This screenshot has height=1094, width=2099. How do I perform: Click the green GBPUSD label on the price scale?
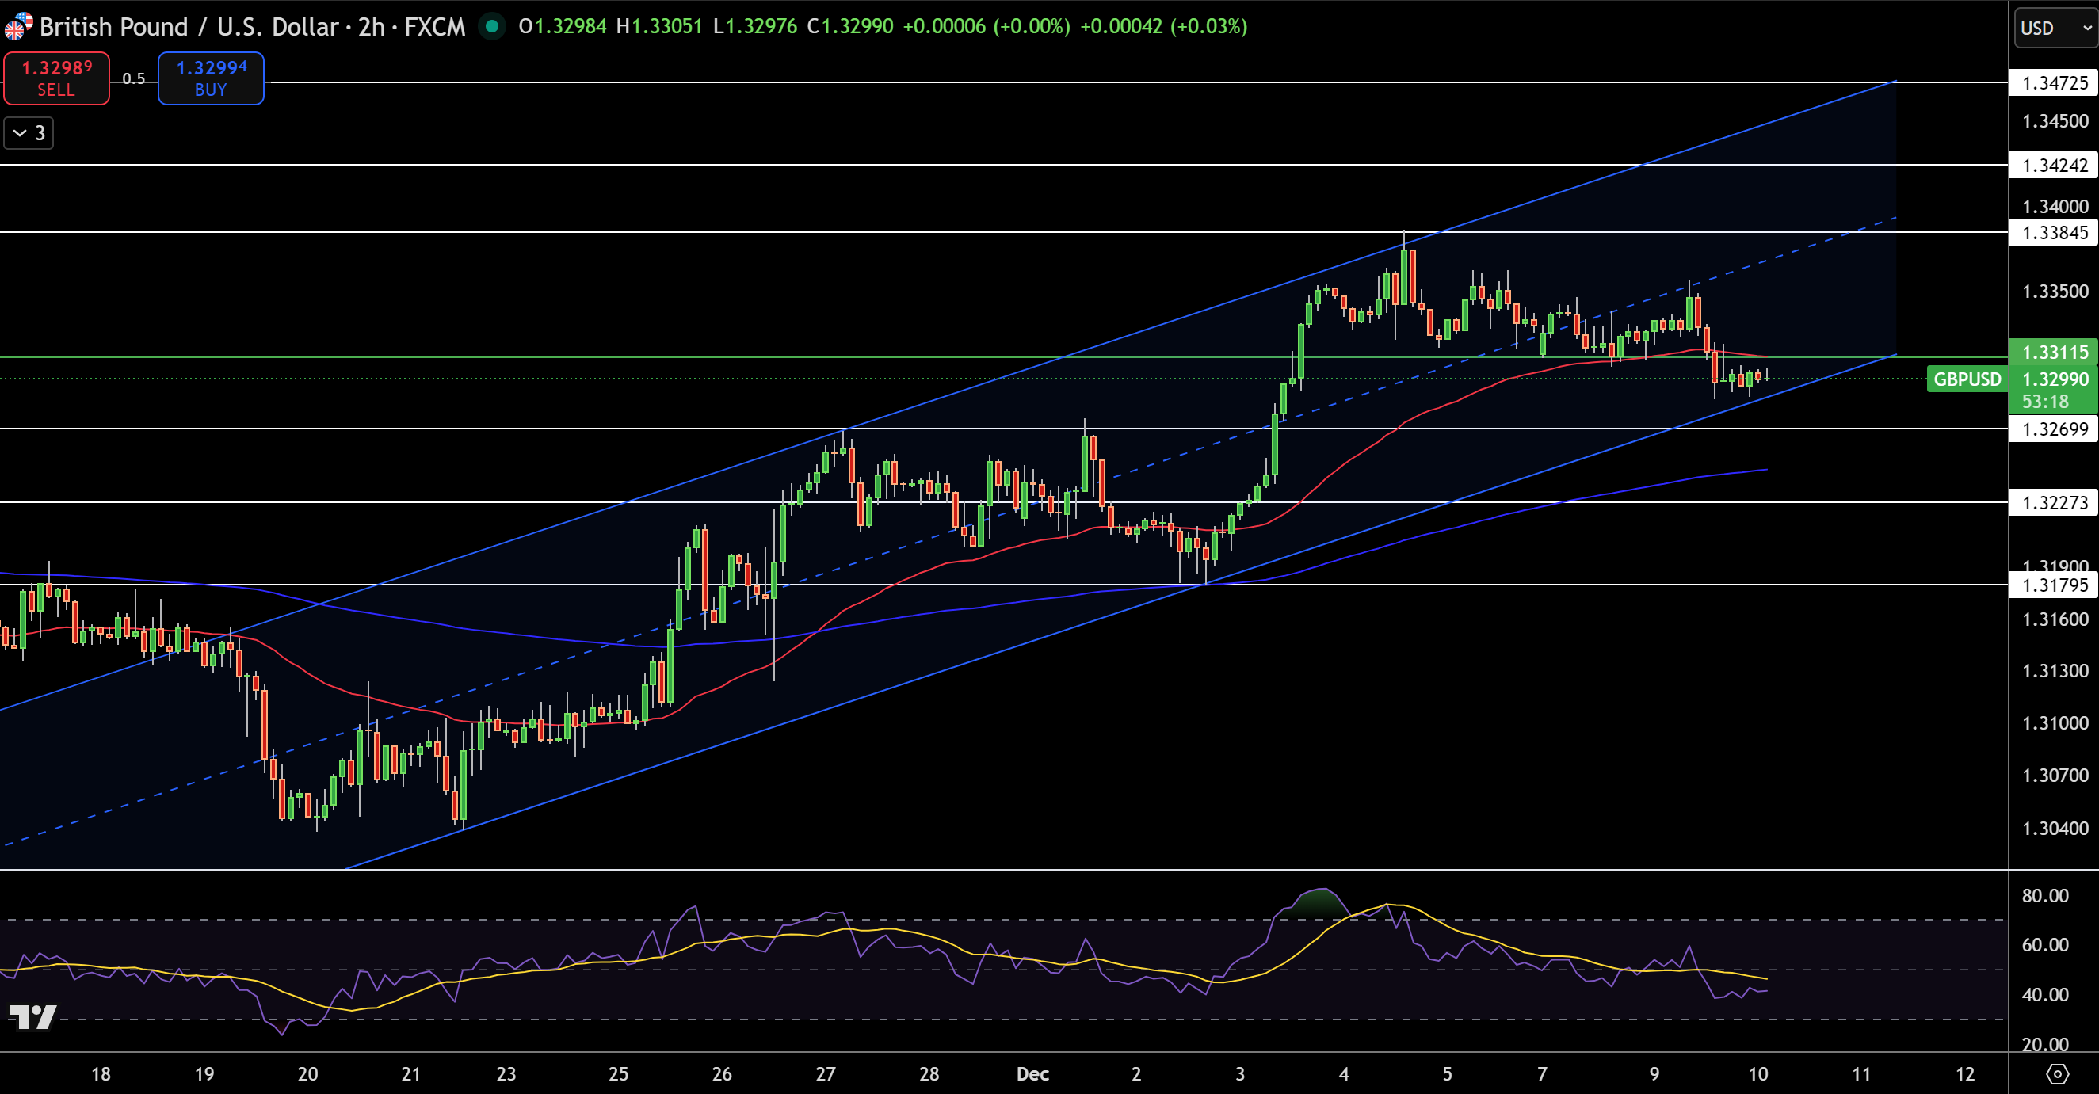pyautogui.click(x=1967, y=379)
